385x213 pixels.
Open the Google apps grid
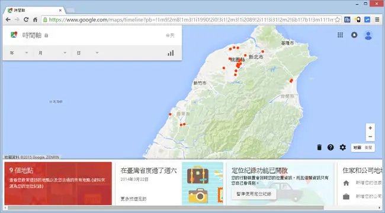(340, 35)
